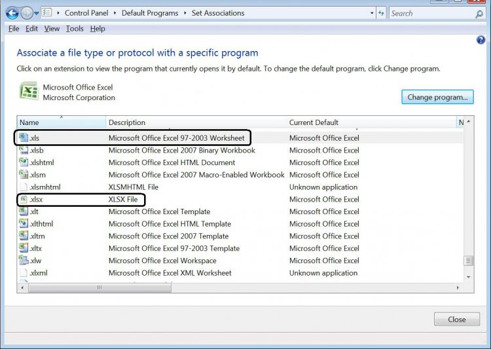This screenshot has height=349, width=491.
Task: Click the magnifier search icon
Action: click(479, 14)
